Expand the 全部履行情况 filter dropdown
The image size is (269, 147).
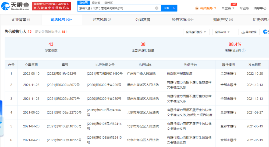(x=196, y=32)
